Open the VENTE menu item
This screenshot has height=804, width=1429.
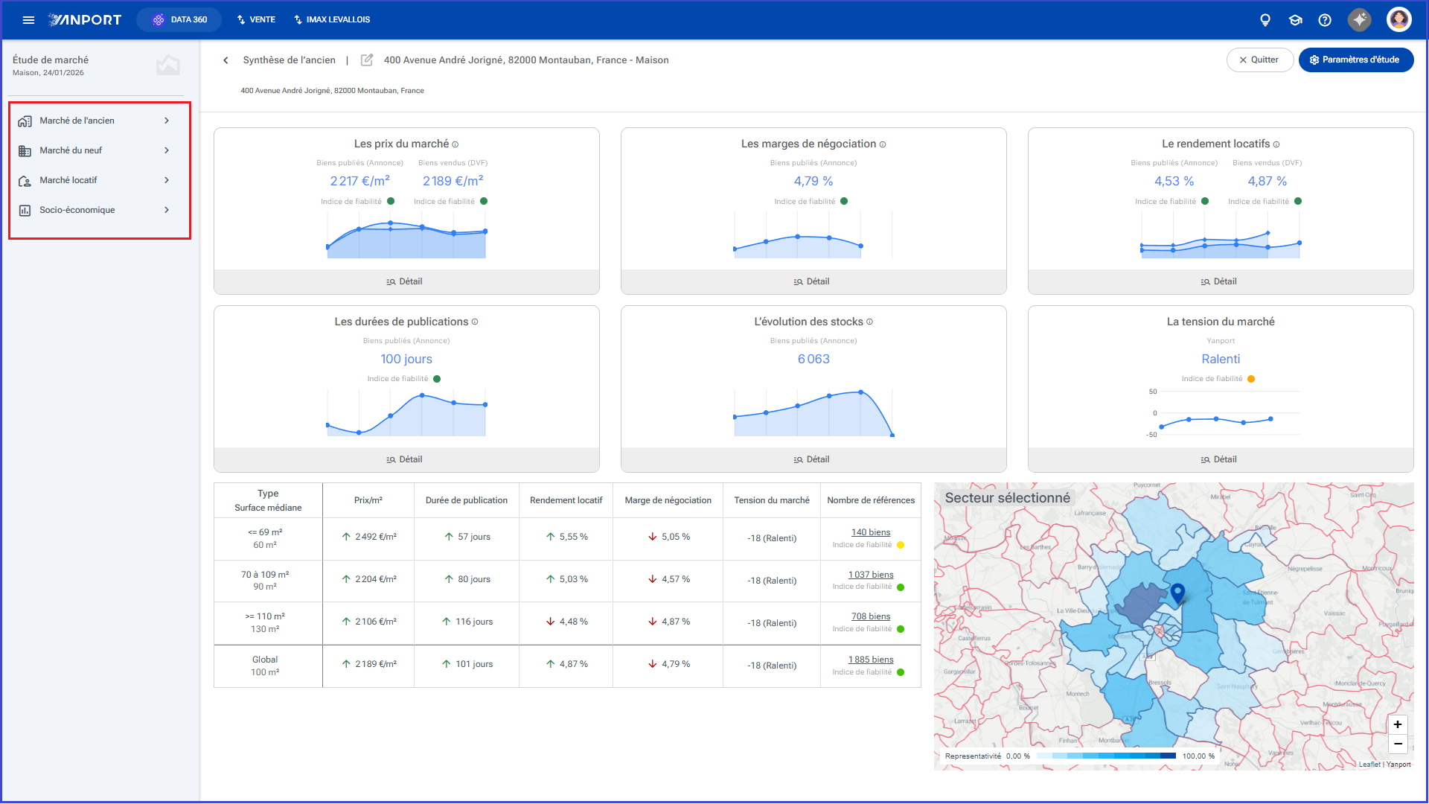click(256, 20)
